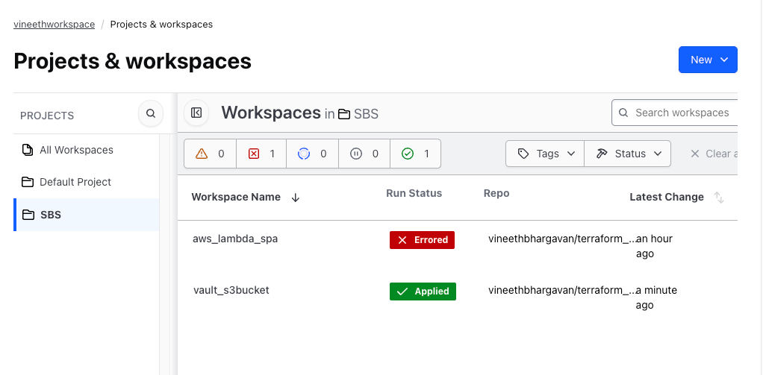Sort by Latest Change arrows icon
The height and width of the screenshot is (375, 763).
click(x=719, y=198)
